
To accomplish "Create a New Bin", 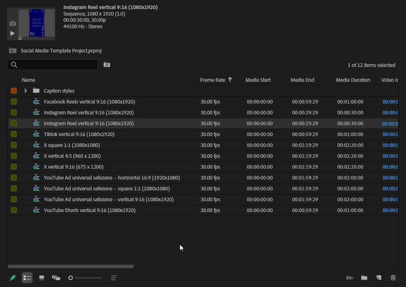I will (364, 278).
